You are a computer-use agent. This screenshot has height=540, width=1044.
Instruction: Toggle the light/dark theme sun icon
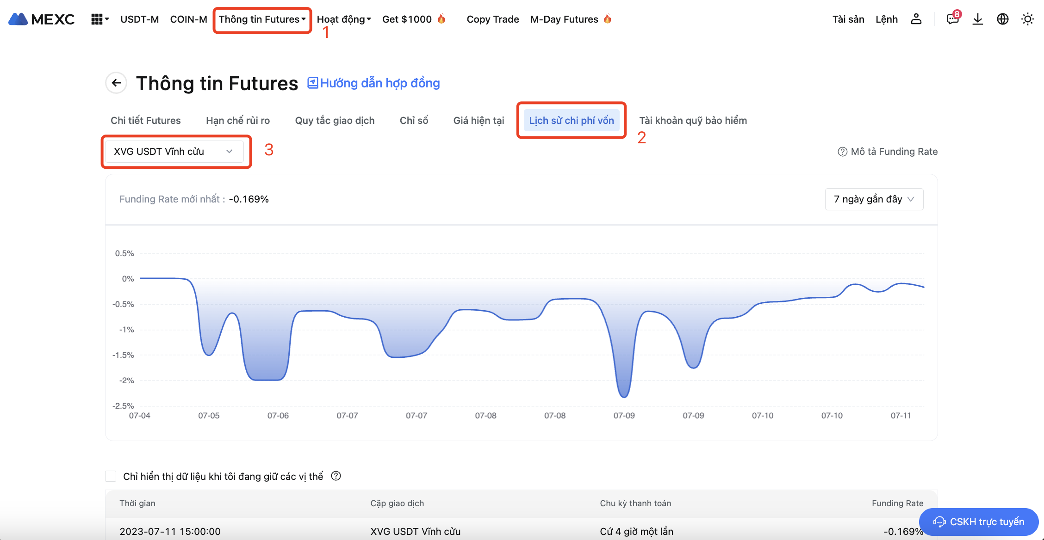[1027, 19]
